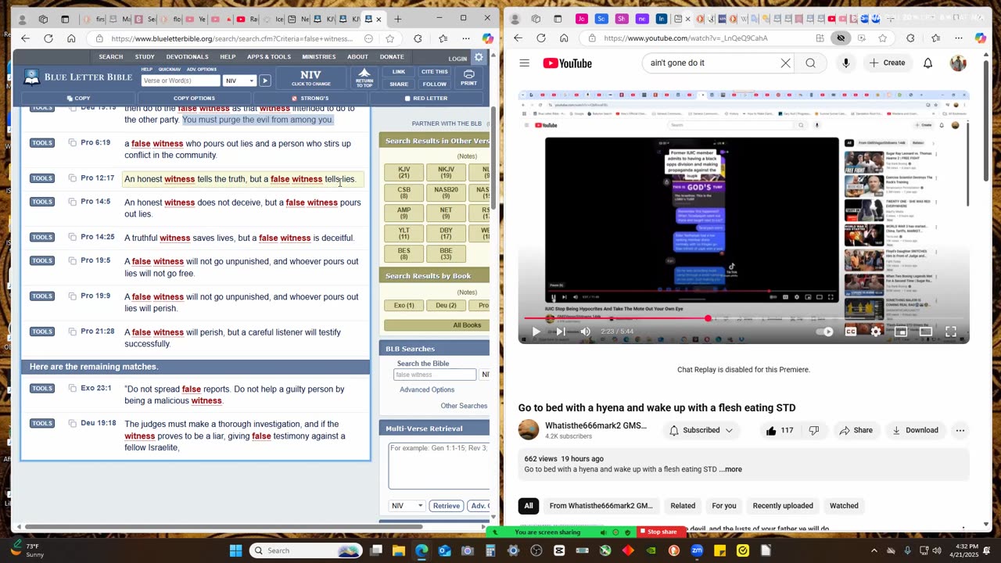Clear the YouTube search box text

coord(785,63)
